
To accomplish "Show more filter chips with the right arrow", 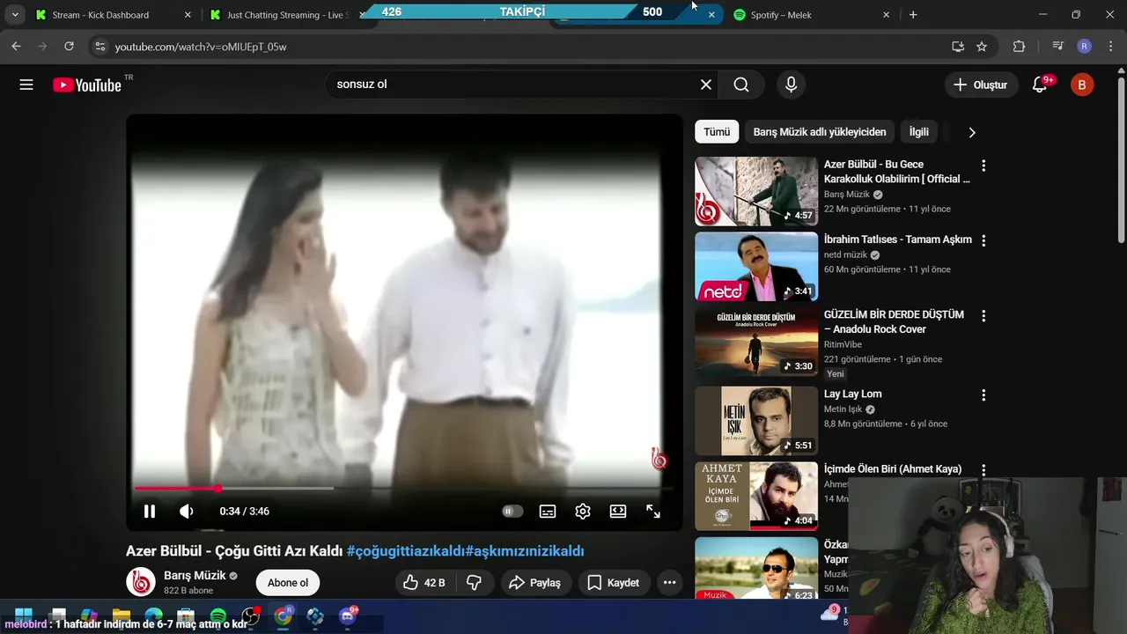I will point(971,132).
